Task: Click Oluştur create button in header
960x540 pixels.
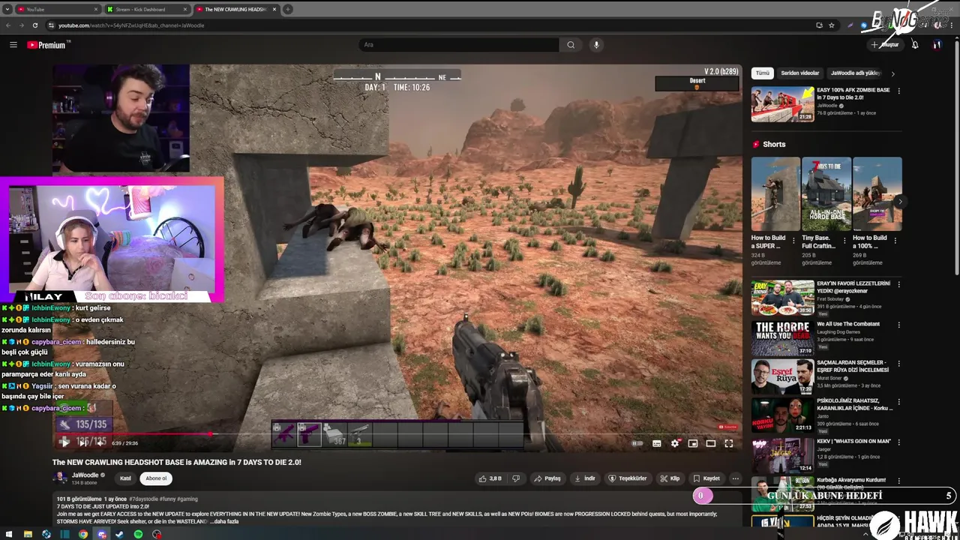Action: pos(885,45)
